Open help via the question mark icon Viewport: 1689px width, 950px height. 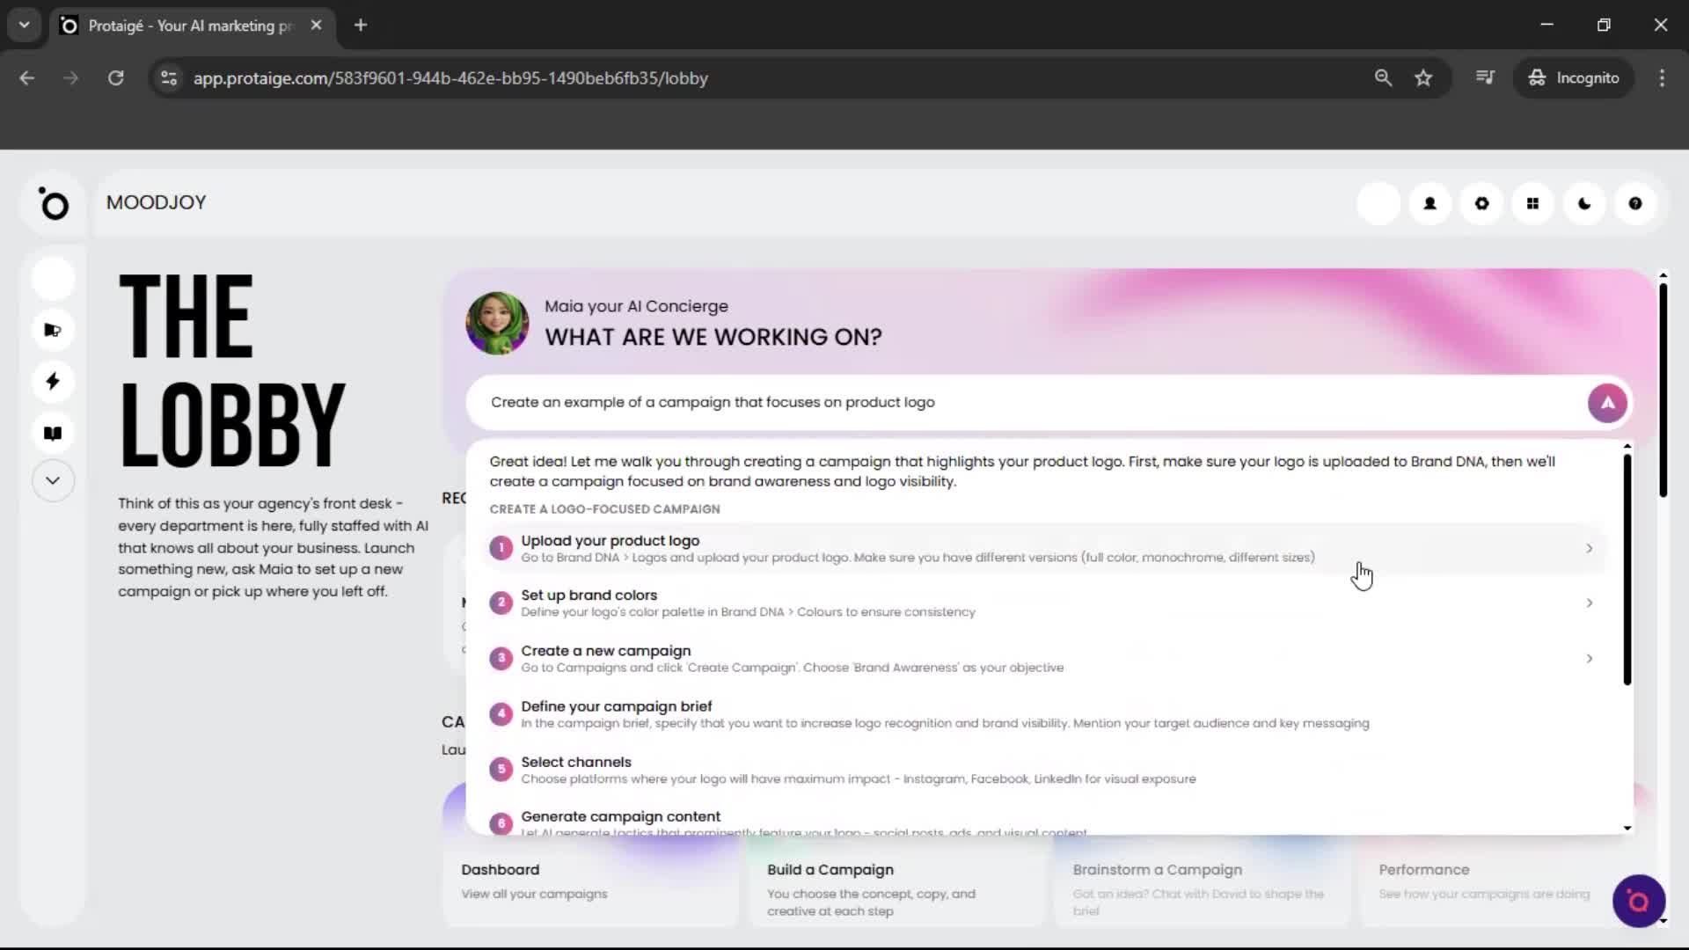coord(1634,203)
